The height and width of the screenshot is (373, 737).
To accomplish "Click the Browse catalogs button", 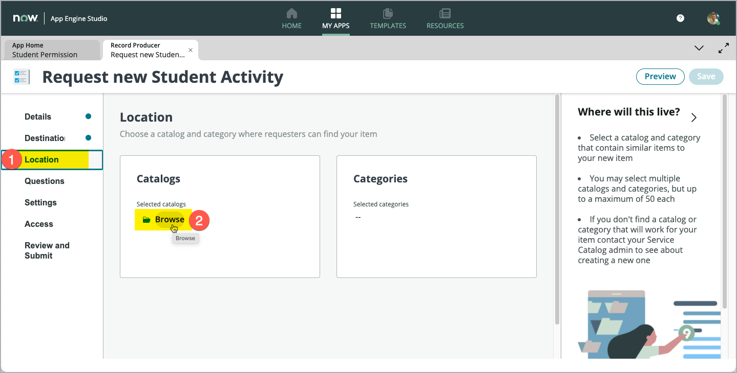I will tap(163, 220).
